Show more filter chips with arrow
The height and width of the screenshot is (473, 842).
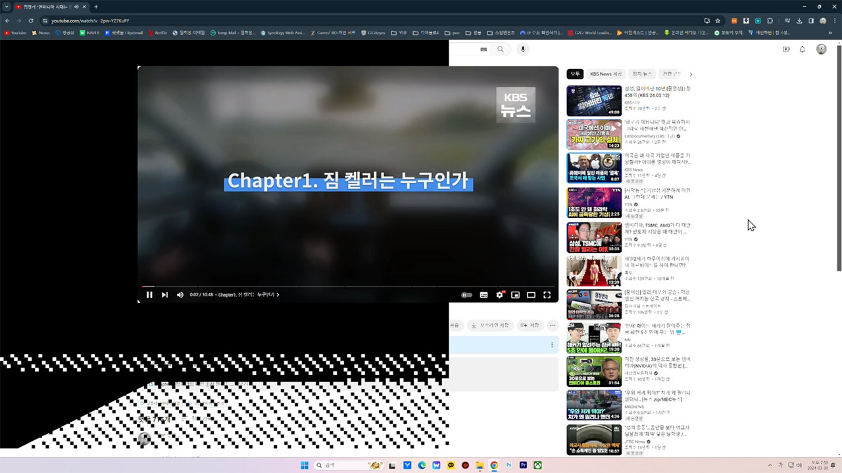[x=691, y=74]
